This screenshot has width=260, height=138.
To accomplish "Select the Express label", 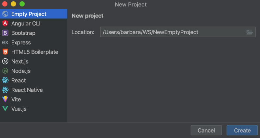I will (x=21, y=42).
